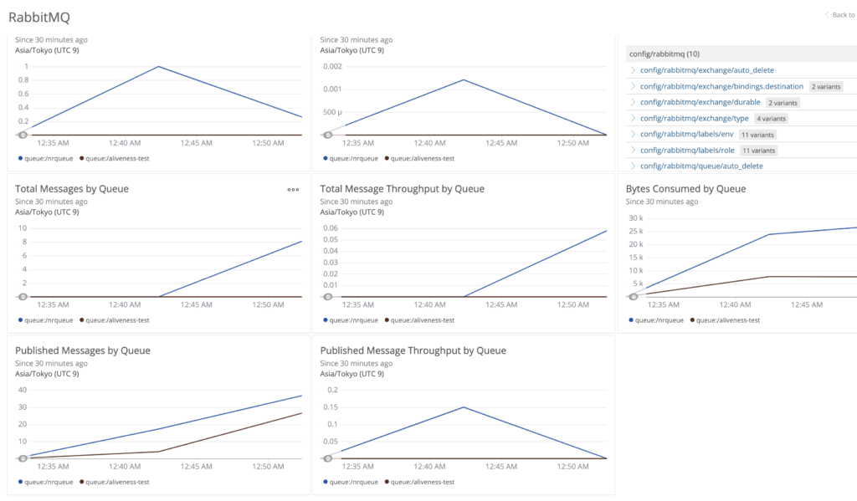Click the origin circle marker in Published Messages by Queue chart
Screen dimensions: 857x501
tap(23, 458)
